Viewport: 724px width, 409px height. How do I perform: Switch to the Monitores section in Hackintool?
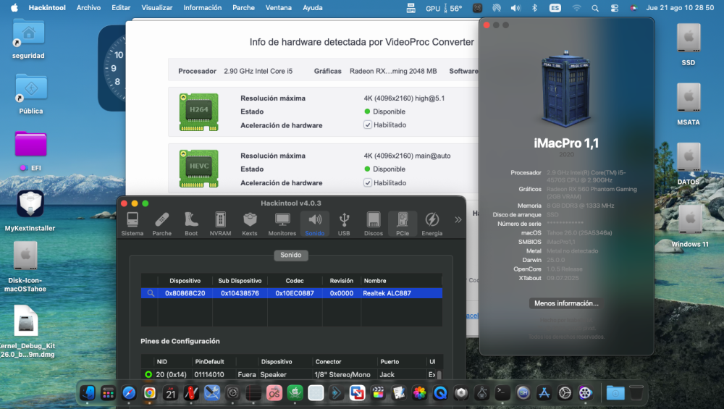[282, 224]
